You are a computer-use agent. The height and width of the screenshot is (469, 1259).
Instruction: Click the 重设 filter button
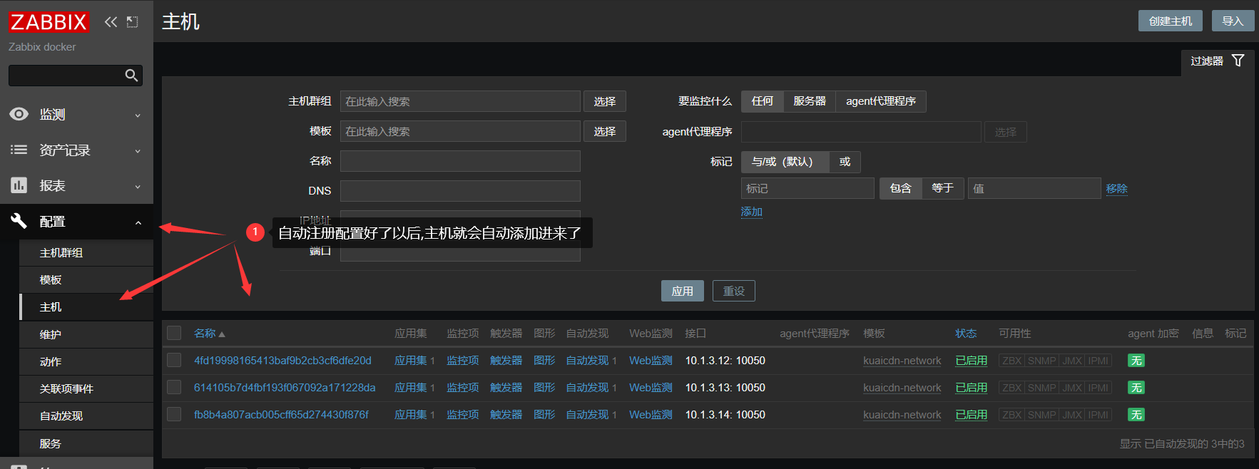733,291
